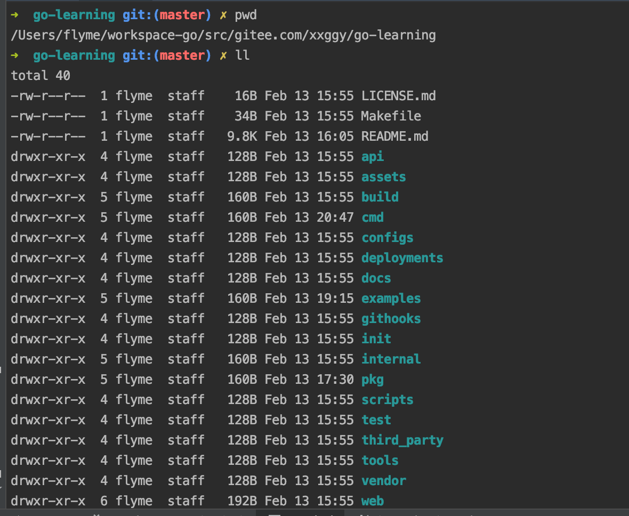
Task: Select the Makefile entry
Action: click(391, 116)
